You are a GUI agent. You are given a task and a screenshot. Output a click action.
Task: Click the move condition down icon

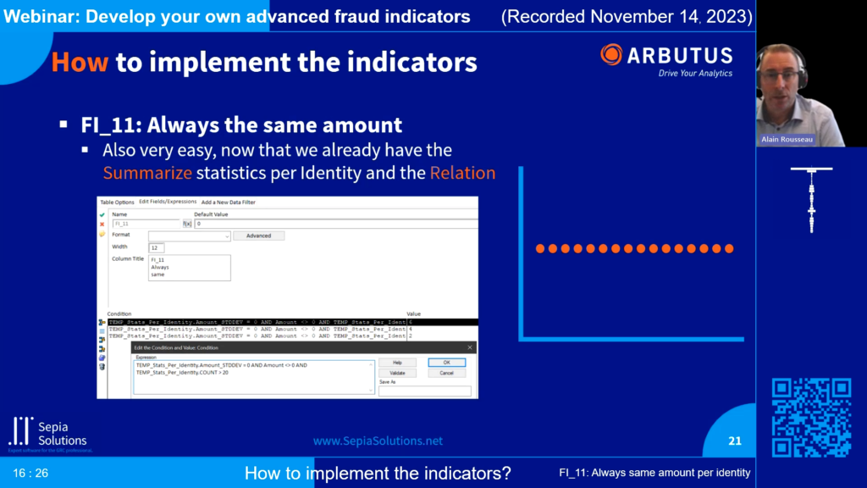(x=102, y=348)
